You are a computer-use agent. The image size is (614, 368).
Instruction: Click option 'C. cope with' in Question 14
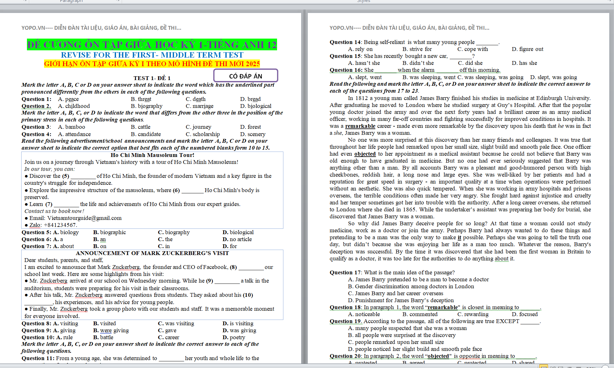[x=473, y=49]
